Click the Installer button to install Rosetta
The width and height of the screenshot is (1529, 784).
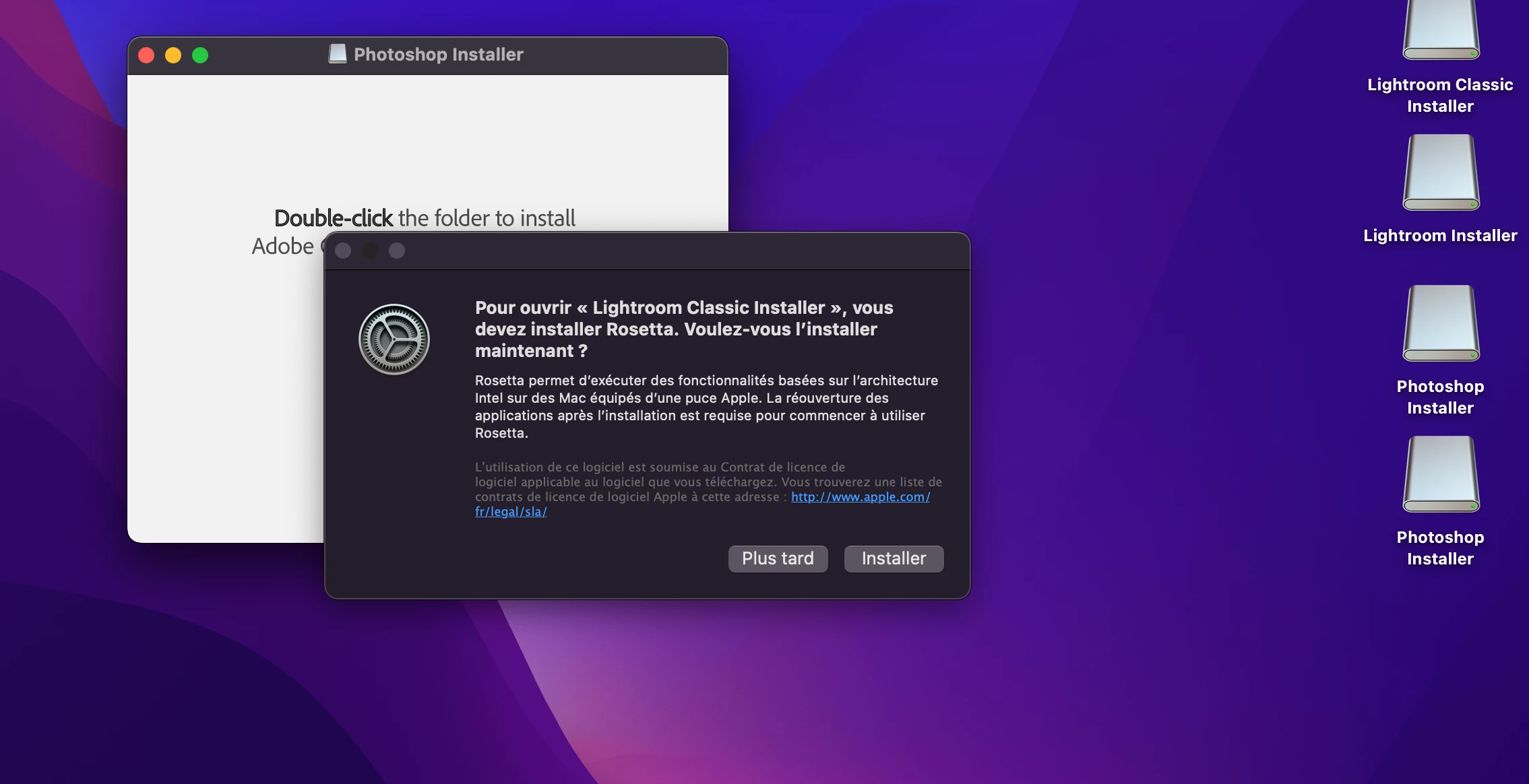(894, 558)
